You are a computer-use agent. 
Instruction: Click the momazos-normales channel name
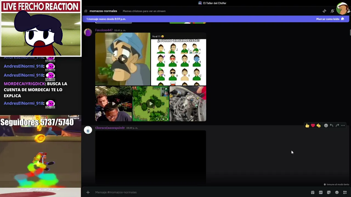[x=103, y=11]
